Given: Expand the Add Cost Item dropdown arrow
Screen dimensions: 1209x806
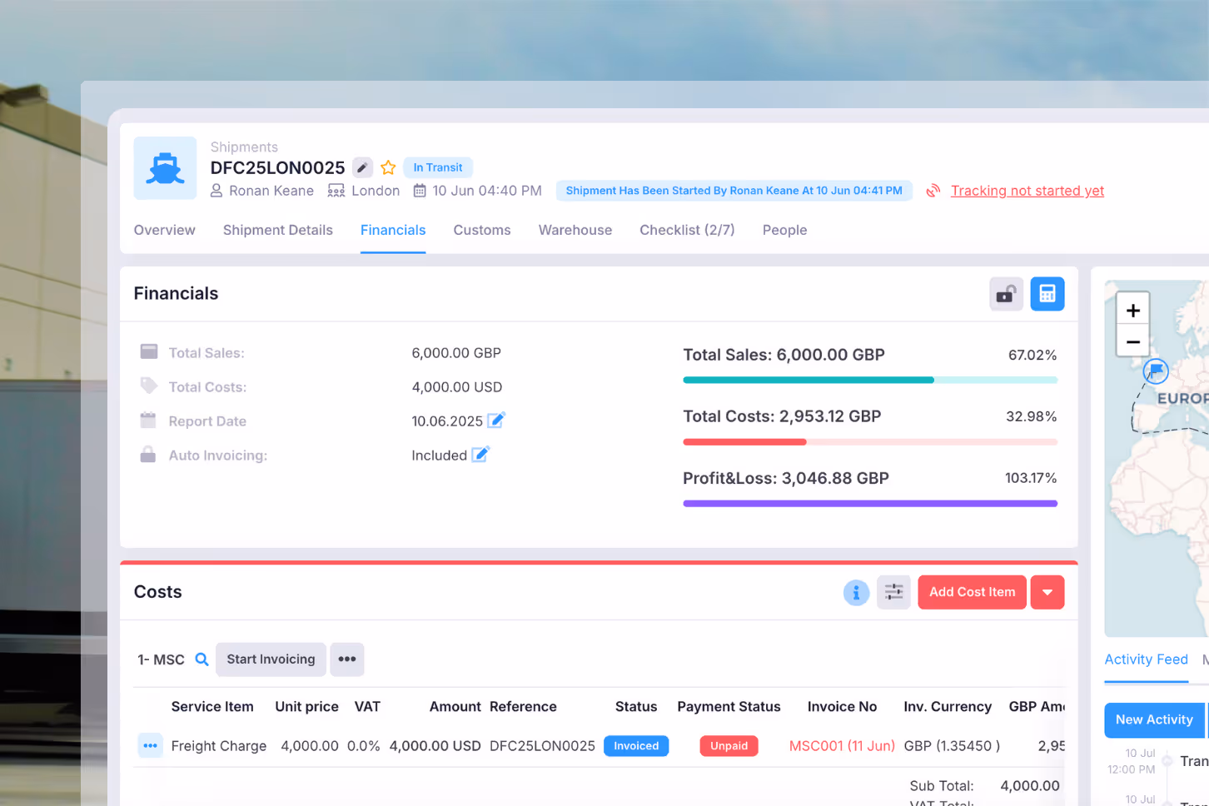Looking at the screenshot, I should pyautogui.click(x=1047, y=593).
